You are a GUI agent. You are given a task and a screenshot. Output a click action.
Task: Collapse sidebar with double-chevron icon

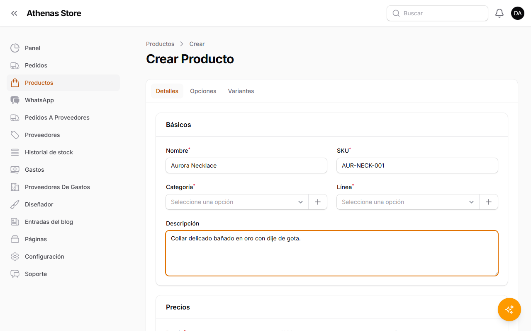pyautogui.click(x=14, y=13)
